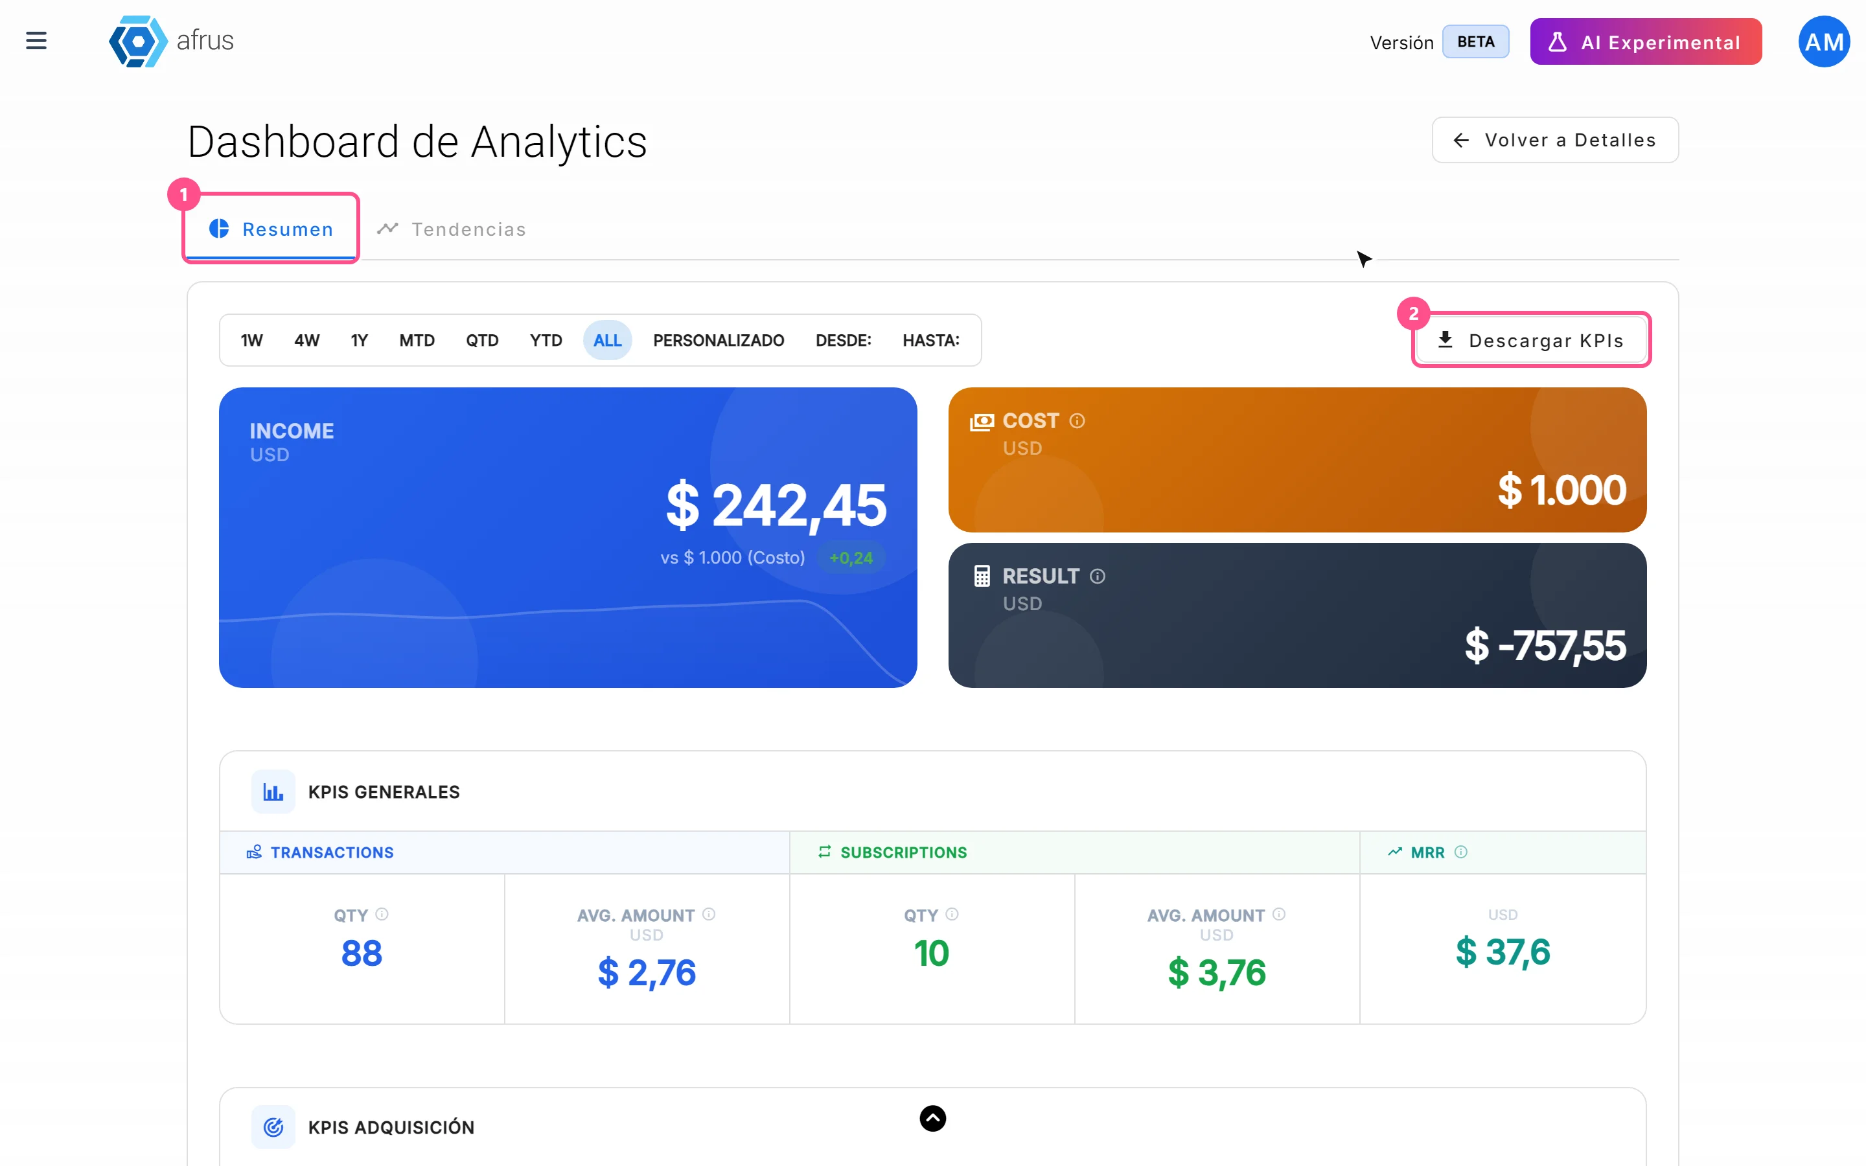The width and height of the screenshot is (1866, 1166).
Task: Click the SUBSCRIPTIONS repeat icon
Action: (824, 851)
